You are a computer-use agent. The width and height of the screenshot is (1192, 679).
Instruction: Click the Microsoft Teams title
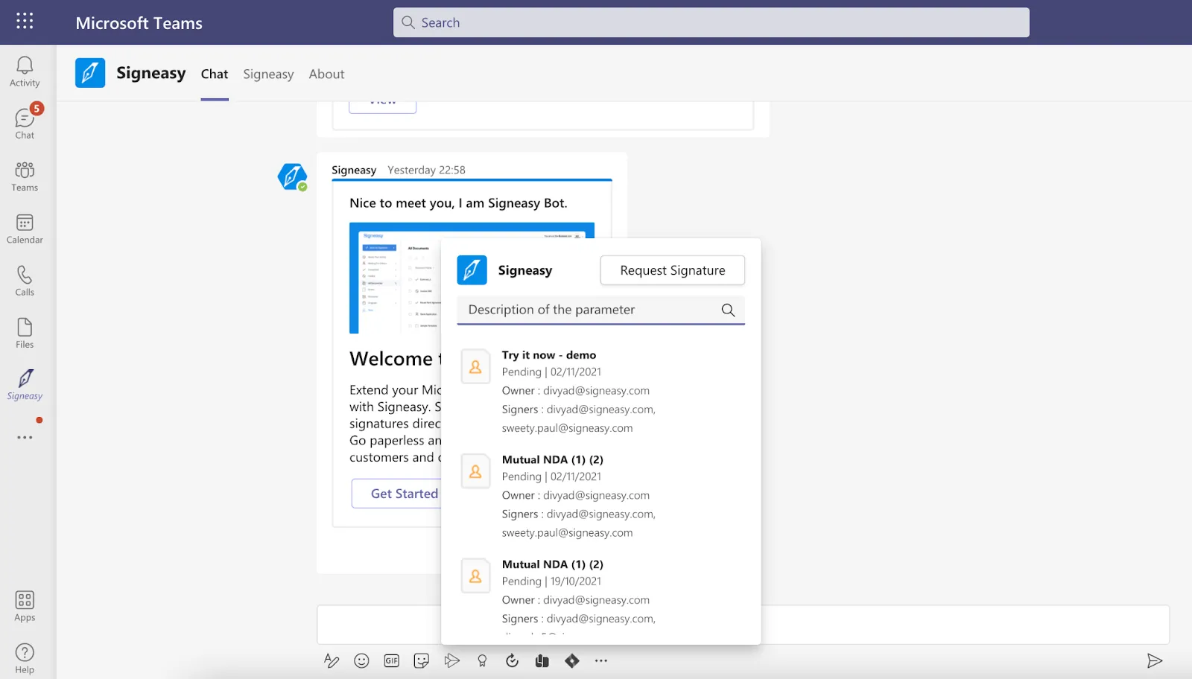tap(139, 23)
